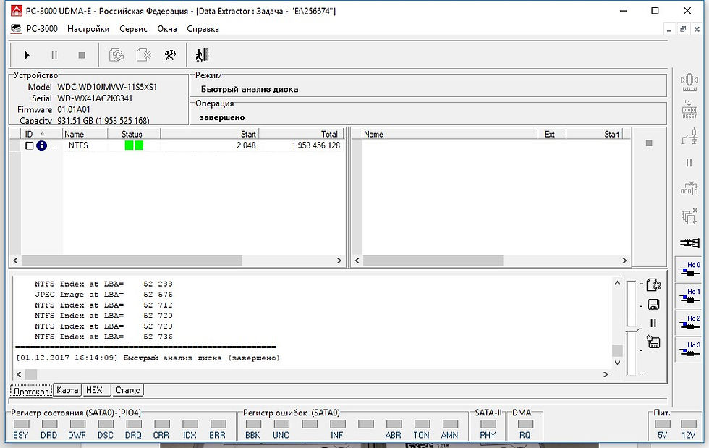Toggle head Hd 2
The height and width of the screenshot is (448, 709).
(x=689, y=322)
